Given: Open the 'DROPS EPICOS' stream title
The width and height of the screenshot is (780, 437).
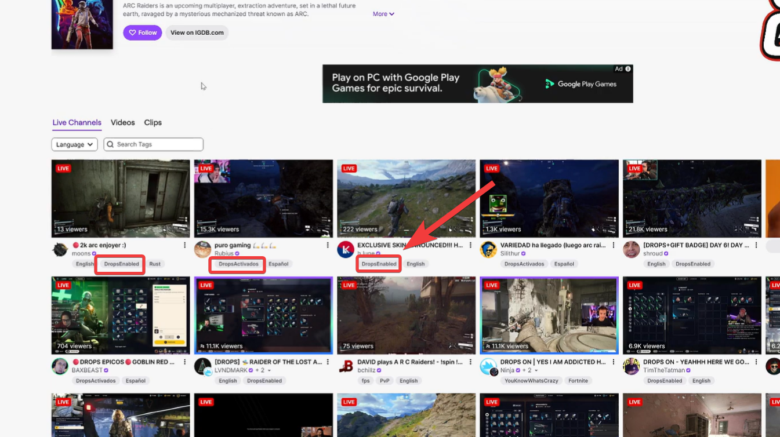Looking at the screenshot, I should pos(124,362).
